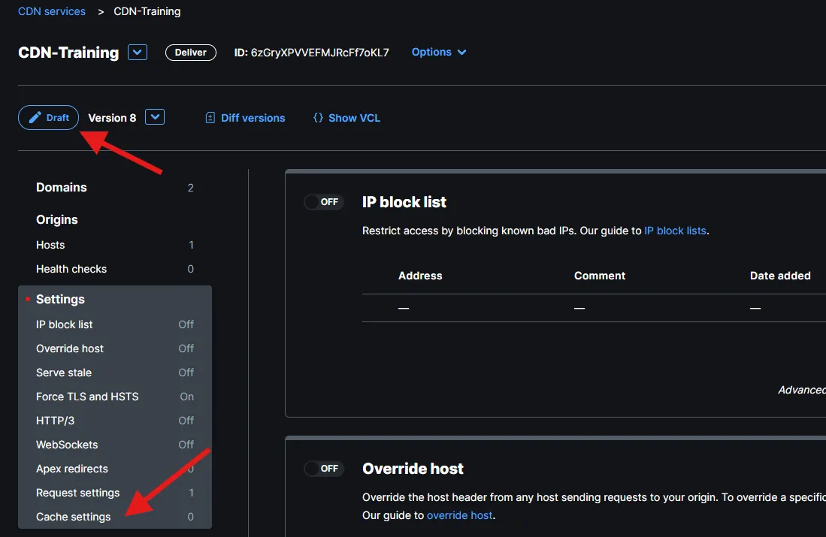Open Hosts under Origins
826x537 pixels.
point(50,245)
